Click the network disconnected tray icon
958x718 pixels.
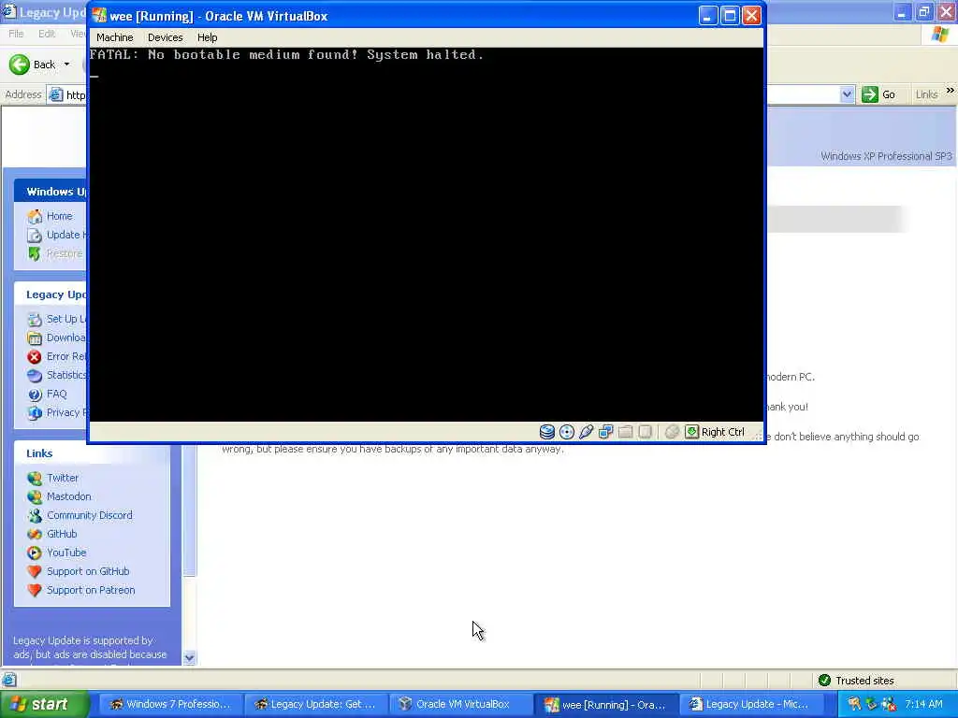889,704
